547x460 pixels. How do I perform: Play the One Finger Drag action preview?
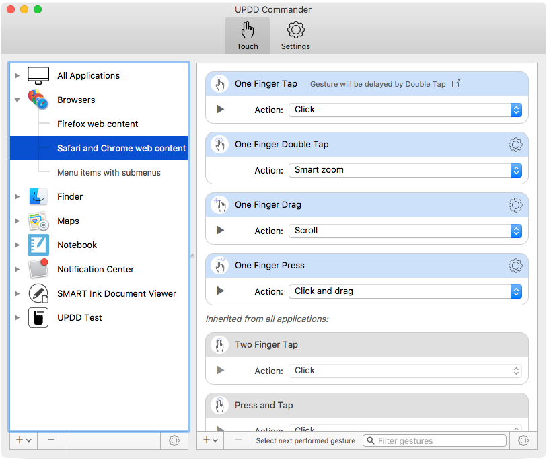(220, 231)
